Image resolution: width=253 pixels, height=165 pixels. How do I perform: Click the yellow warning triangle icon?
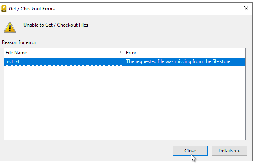(x=10, y=27)
